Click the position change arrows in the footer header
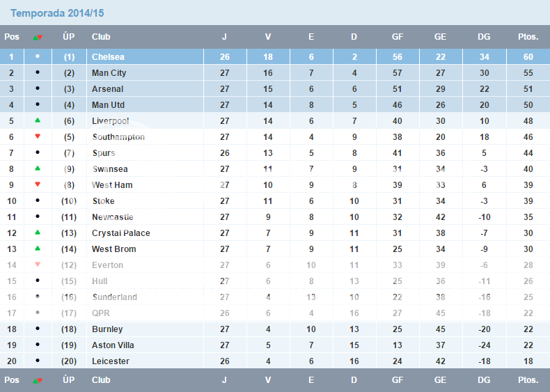This screenshot has width=550, height=392. (x=38, y=380)
